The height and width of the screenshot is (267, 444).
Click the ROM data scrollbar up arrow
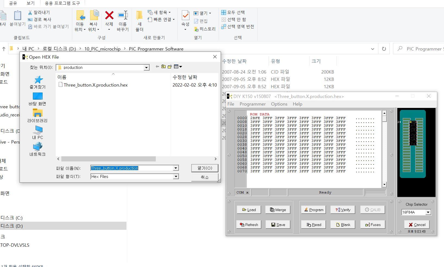pyautogui.click(x=384, y=113)
